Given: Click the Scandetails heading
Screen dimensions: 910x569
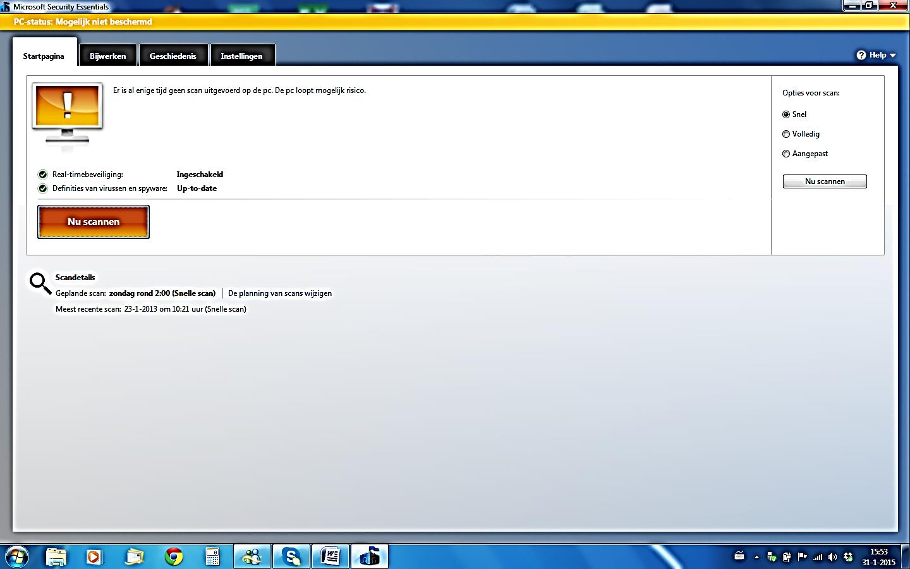Looking at the screenshot, I should (x=75, y=278).
